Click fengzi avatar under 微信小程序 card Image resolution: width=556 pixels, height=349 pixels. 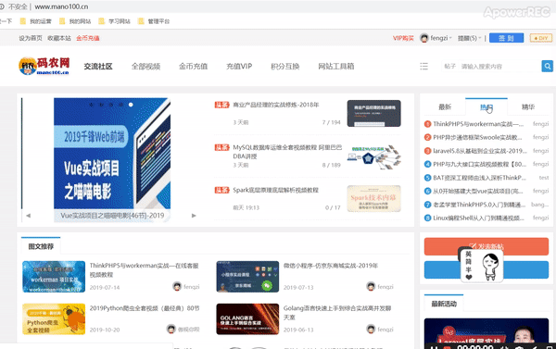tap(371, 286)
